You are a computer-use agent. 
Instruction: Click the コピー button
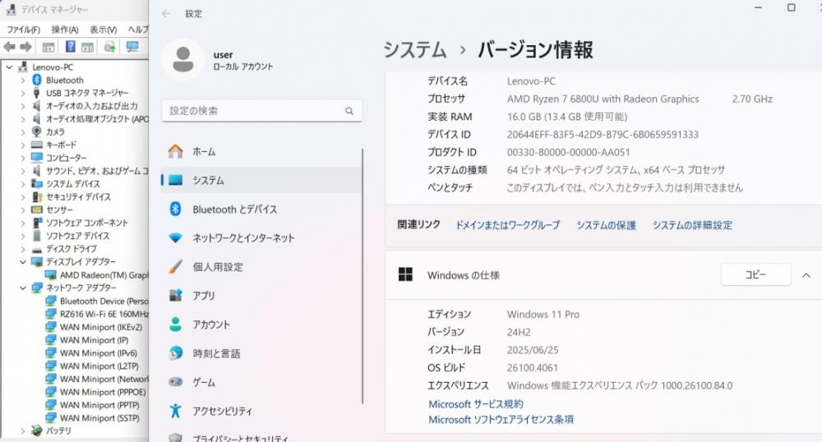[x=755, y=274]
